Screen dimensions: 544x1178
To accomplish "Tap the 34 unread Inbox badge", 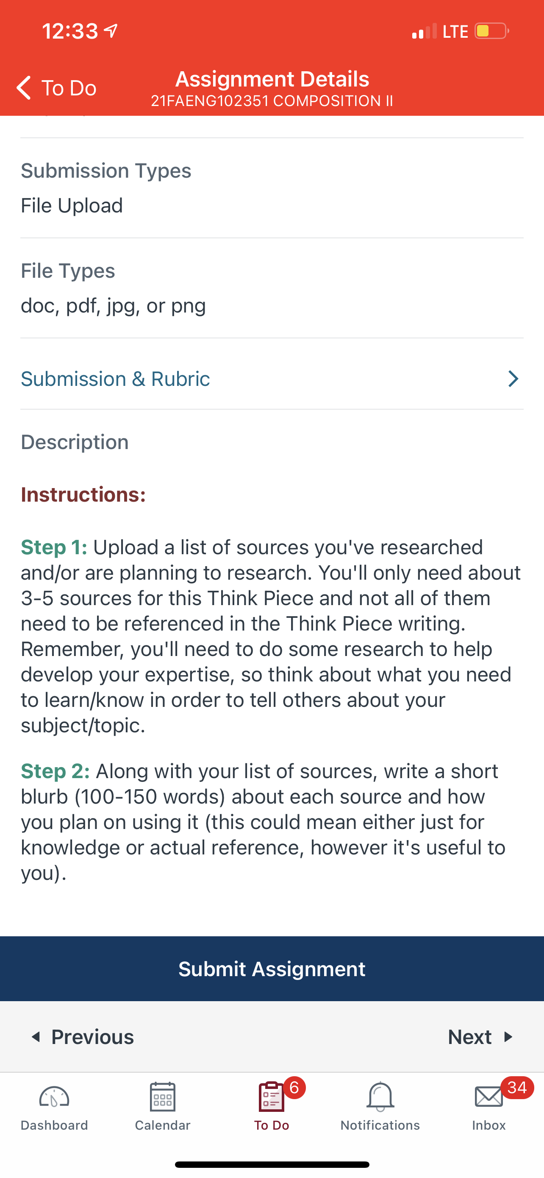I will coord(517,1087).
